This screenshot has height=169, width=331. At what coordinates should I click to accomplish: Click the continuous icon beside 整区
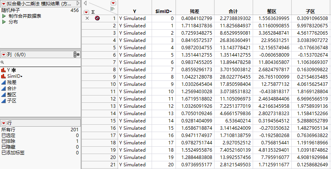pos(3,95)
